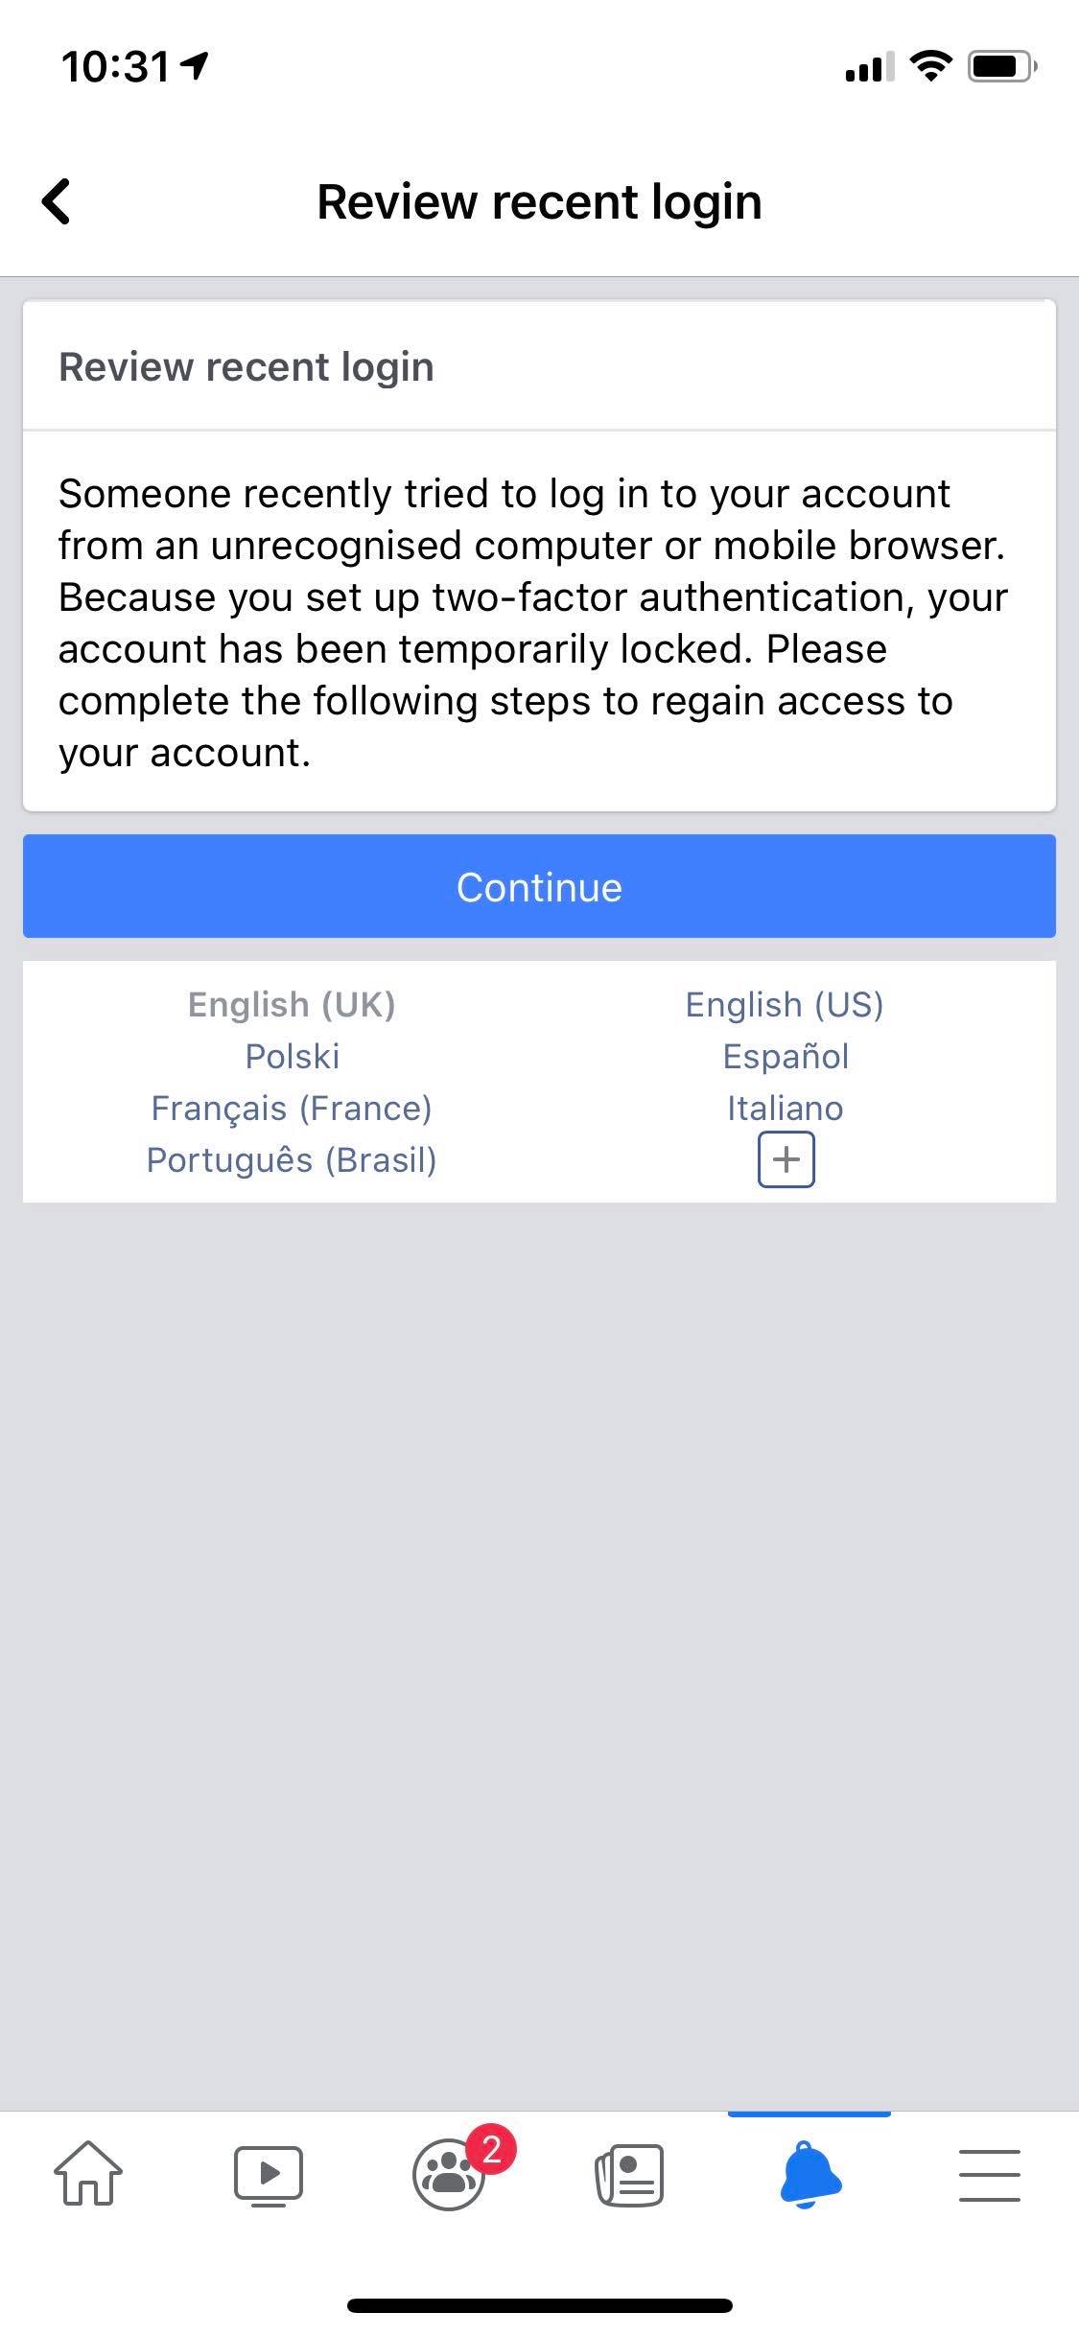Tap the battery status icon
Viewport: 1079px width, 2336px height.
point(1002,66)
